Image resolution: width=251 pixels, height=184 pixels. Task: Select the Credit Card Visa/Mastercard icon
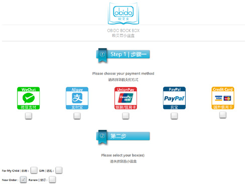(223, 98)
